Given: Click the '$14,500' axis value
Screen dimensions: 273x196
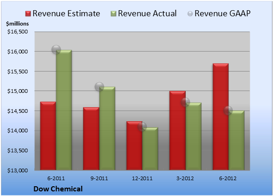Looking at the screenshot, I should click(x=18, y=111).
